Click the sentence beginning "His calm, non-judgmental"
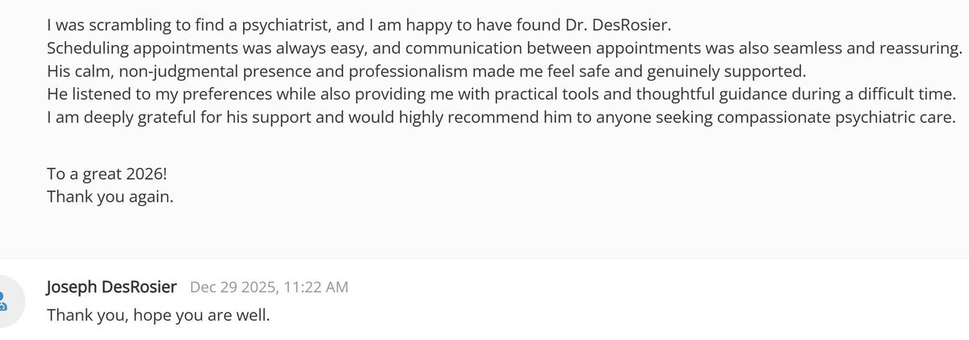This screenshot has height=340, width=969. [426, 71]
